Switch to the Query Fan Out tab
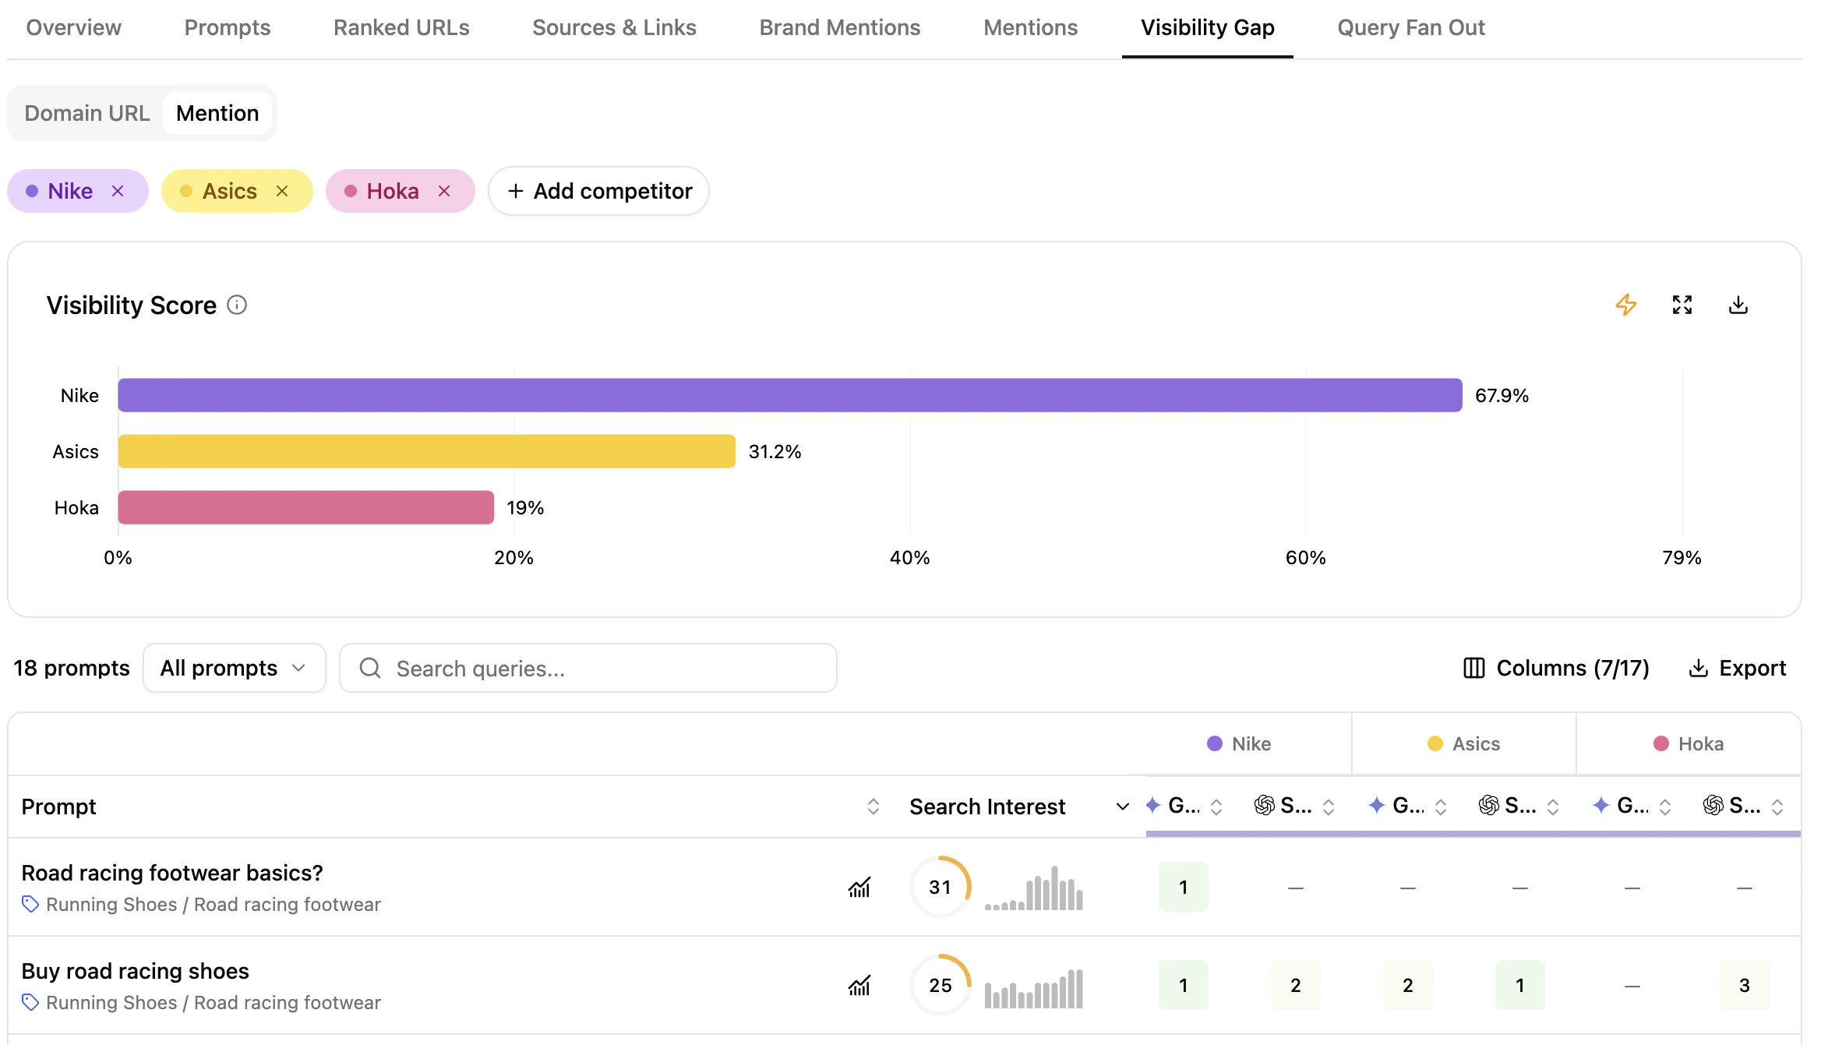Image resolution: width=1821 pixels, height=1045 pixels. (x=1411, y=28)
